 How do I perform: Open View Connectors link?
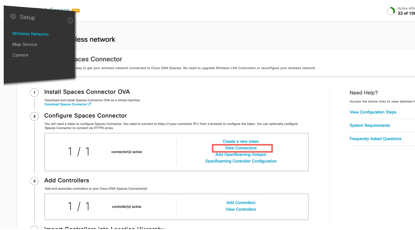pos(241,148)
